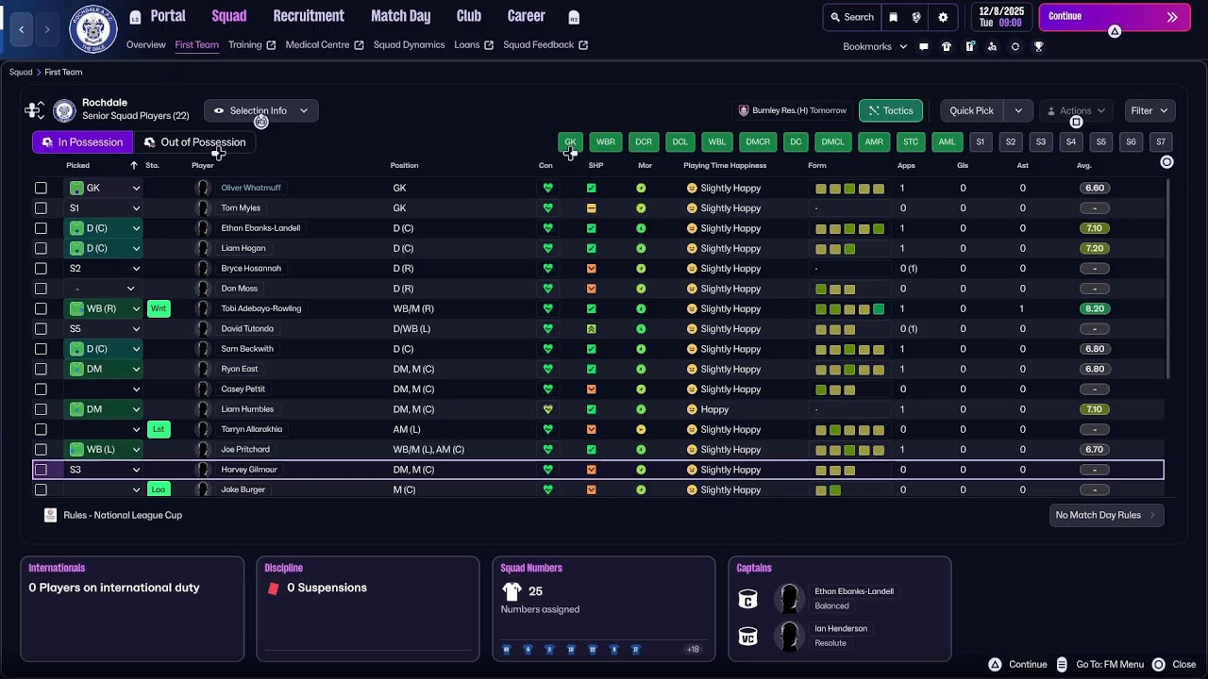Click the vice-captain VC armband icon
The image size is (1208, 679).
click(747, 637)
